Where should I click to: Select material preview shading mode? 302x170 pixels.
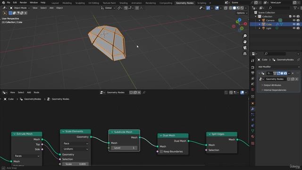238,8
